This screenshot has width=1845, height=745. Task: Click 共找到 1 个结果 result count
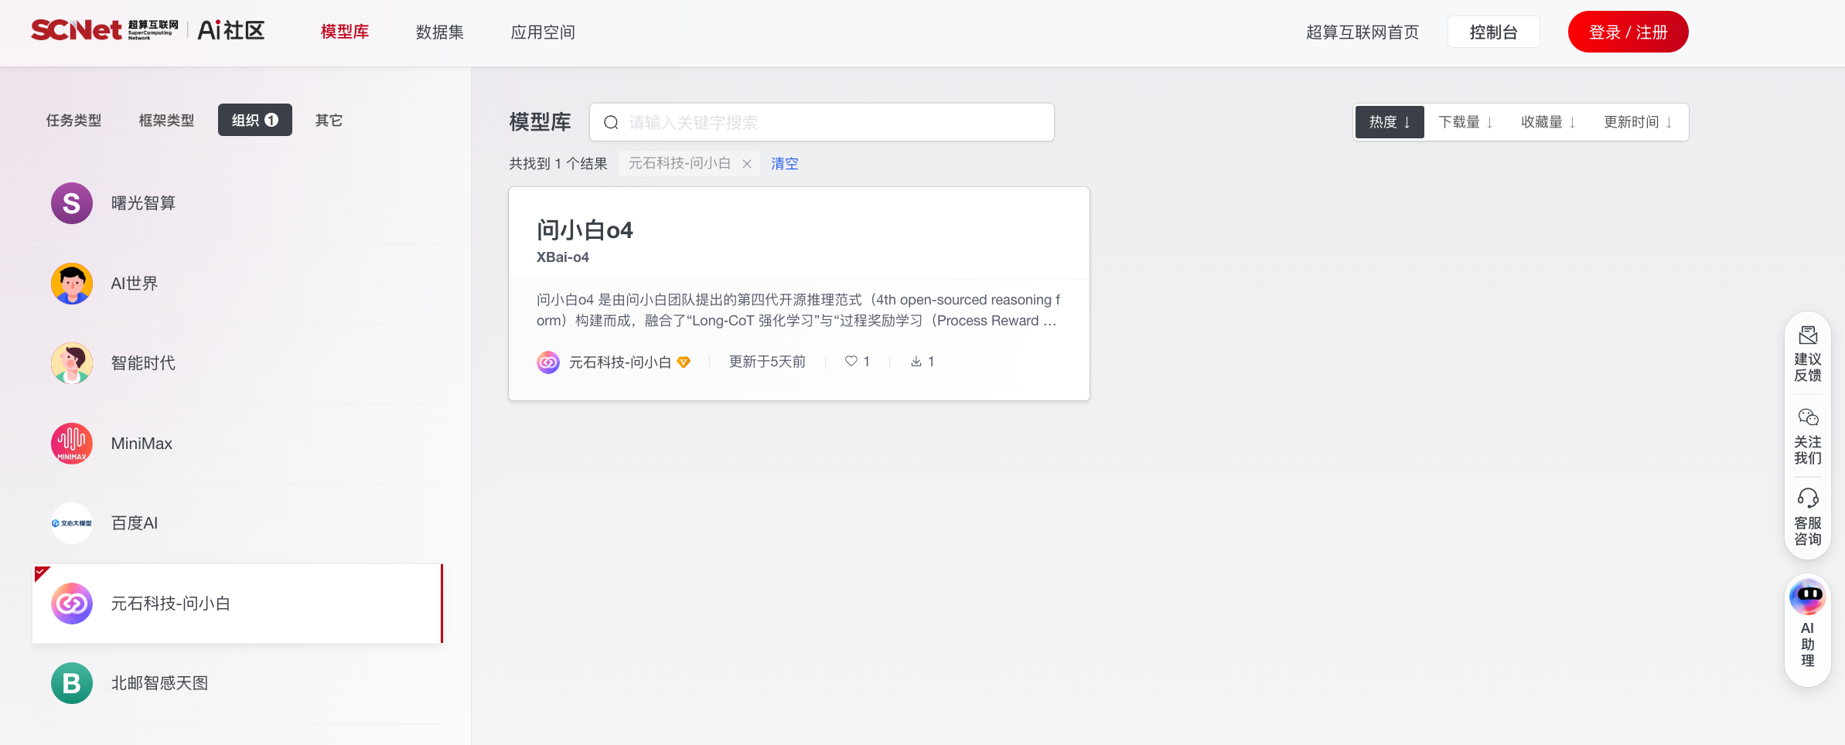point(558,164)
